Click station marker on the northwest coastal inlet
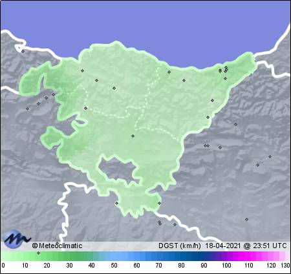Screen dimensions: 291x274 (23, 51)
